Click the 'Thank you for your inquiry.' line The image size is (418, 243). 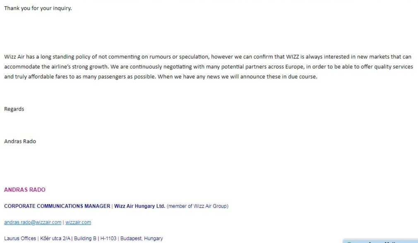(x=38, y=8)
